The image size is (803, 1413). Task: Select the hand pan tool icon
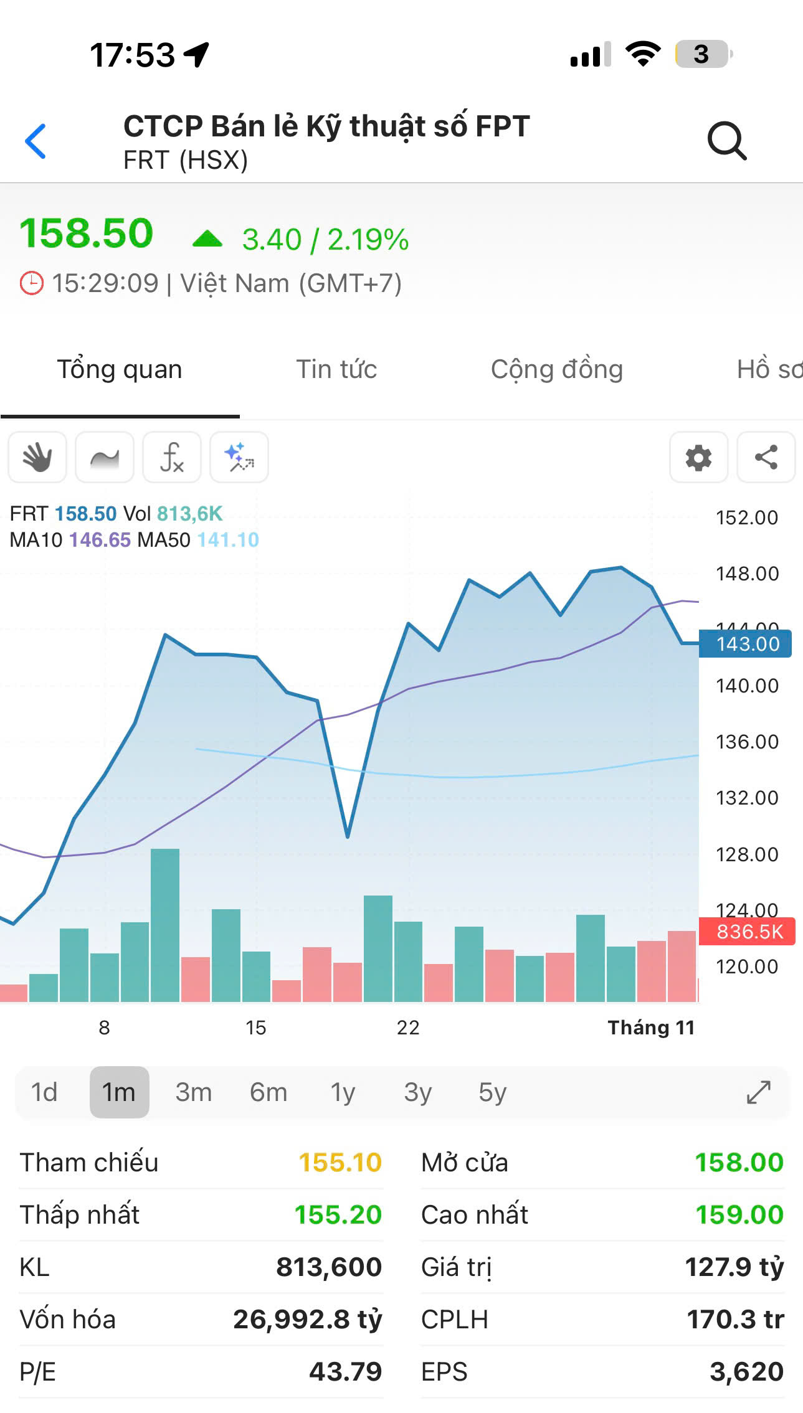[37, 457]
